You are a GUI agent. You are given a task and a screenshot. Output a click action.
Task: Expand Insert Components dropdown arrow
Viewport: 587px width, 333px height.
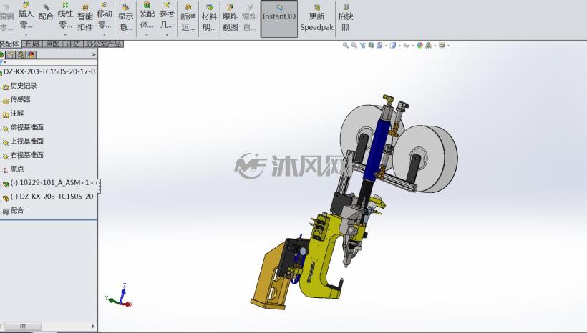pyautogui.click(x=26, y=35)
